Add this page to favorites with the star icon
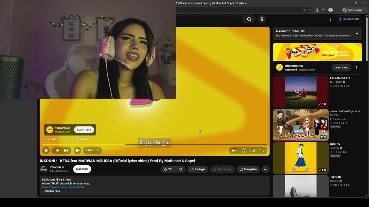Image resolution: width=369 pixels, height=207 pixels. pos(310,10)
